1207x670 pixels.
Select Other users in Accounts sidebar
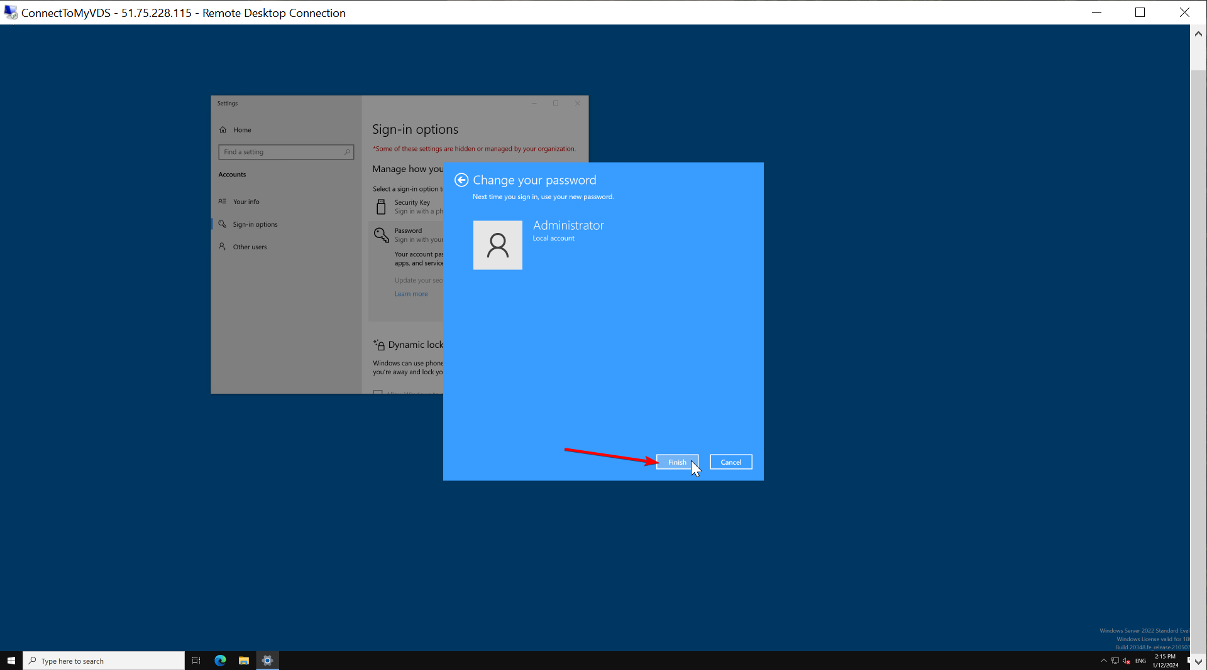[x=250, y=247]
